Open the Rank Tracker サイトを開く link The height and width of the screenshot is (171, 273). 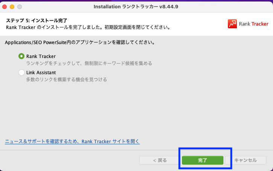pyautogui.click(x=72, y=141)
